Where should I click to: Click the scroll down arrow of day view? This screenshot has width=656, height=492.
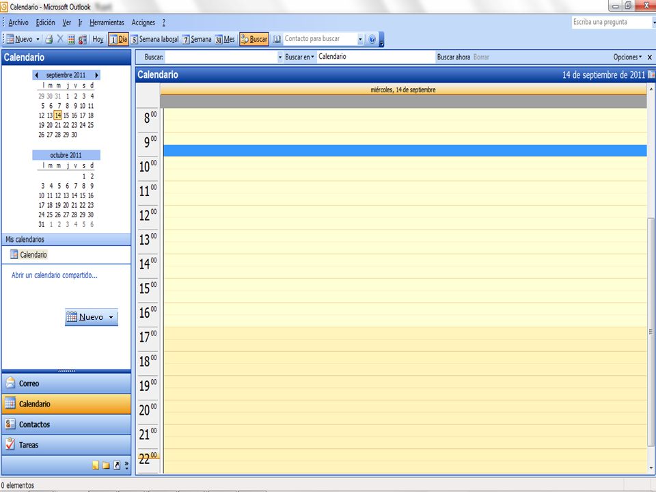coord(651,468)
